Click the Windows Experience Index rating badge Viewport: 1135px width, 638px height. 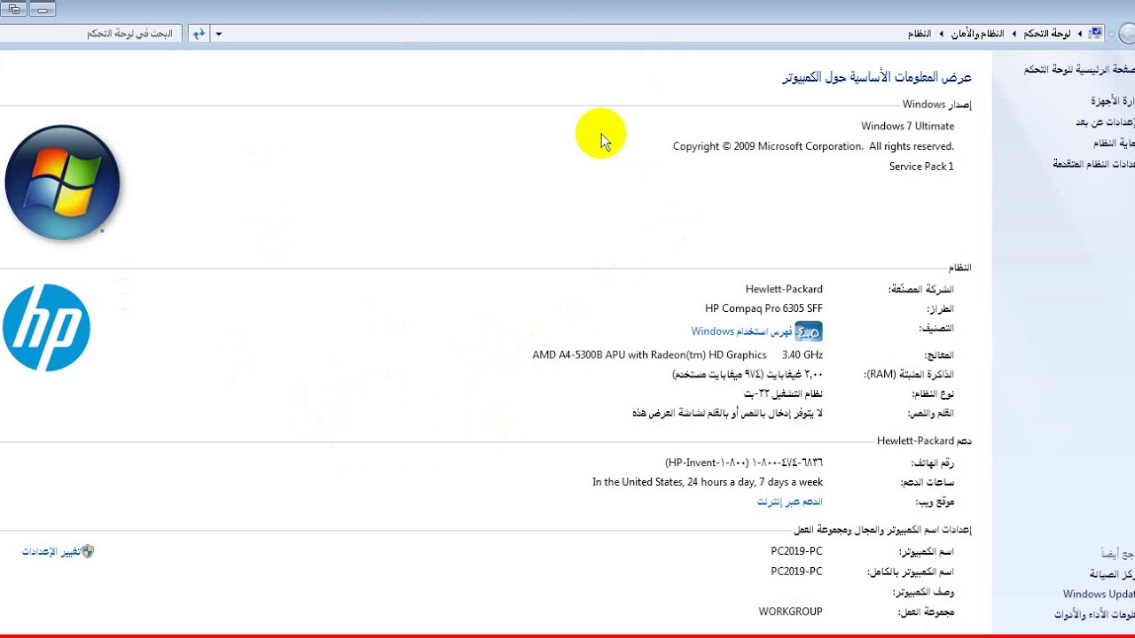click(808, 331)
